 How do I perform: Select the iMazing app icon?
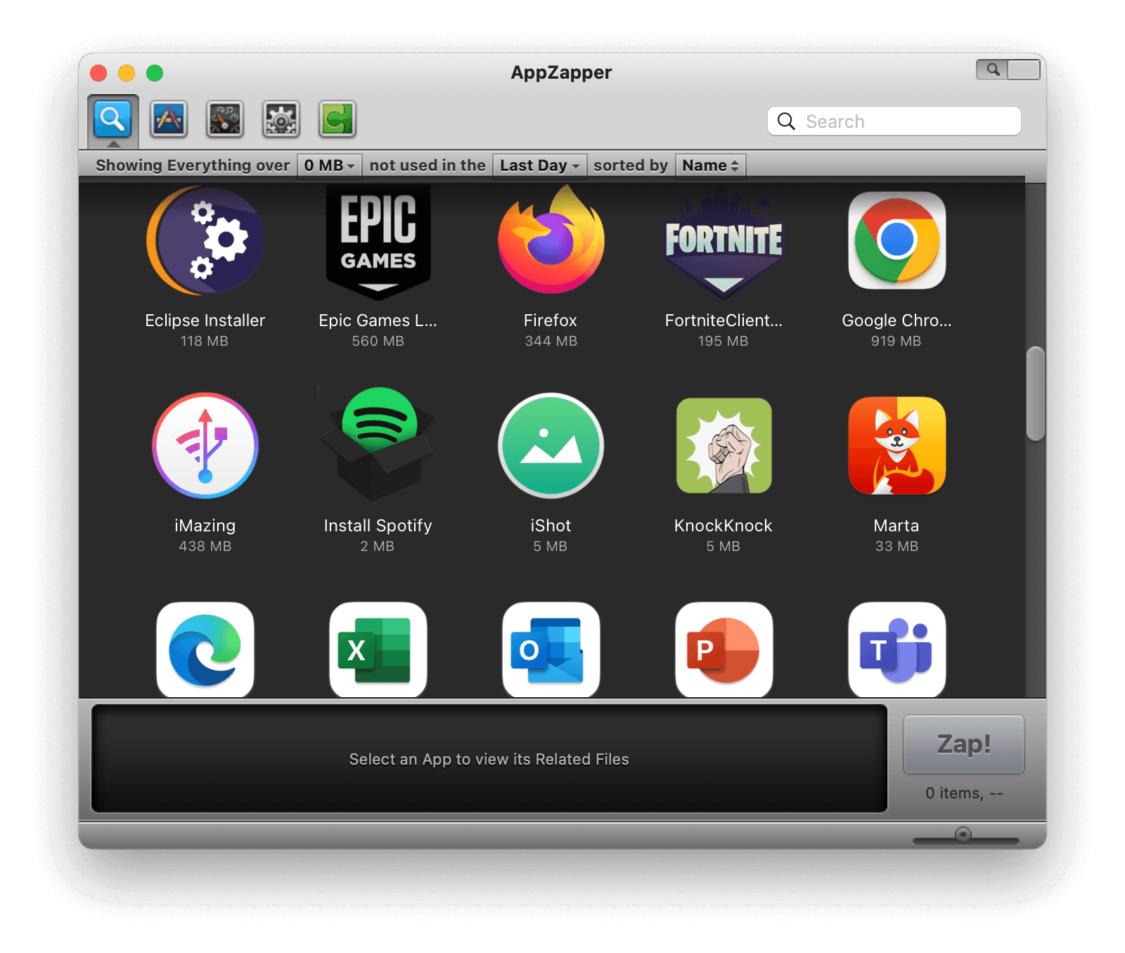[x=205, y=446]
